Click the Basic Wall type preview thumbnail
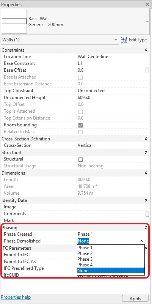The height and width of the screenshot is (304, 152). 14,21
